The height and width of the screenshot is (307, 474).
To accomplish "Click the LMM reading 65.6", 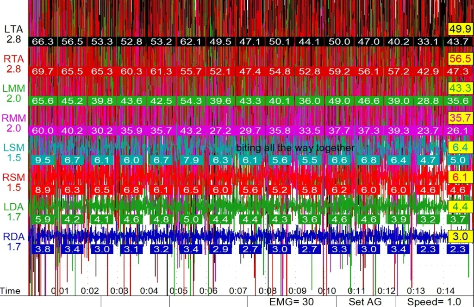I will tap(43, 101).
